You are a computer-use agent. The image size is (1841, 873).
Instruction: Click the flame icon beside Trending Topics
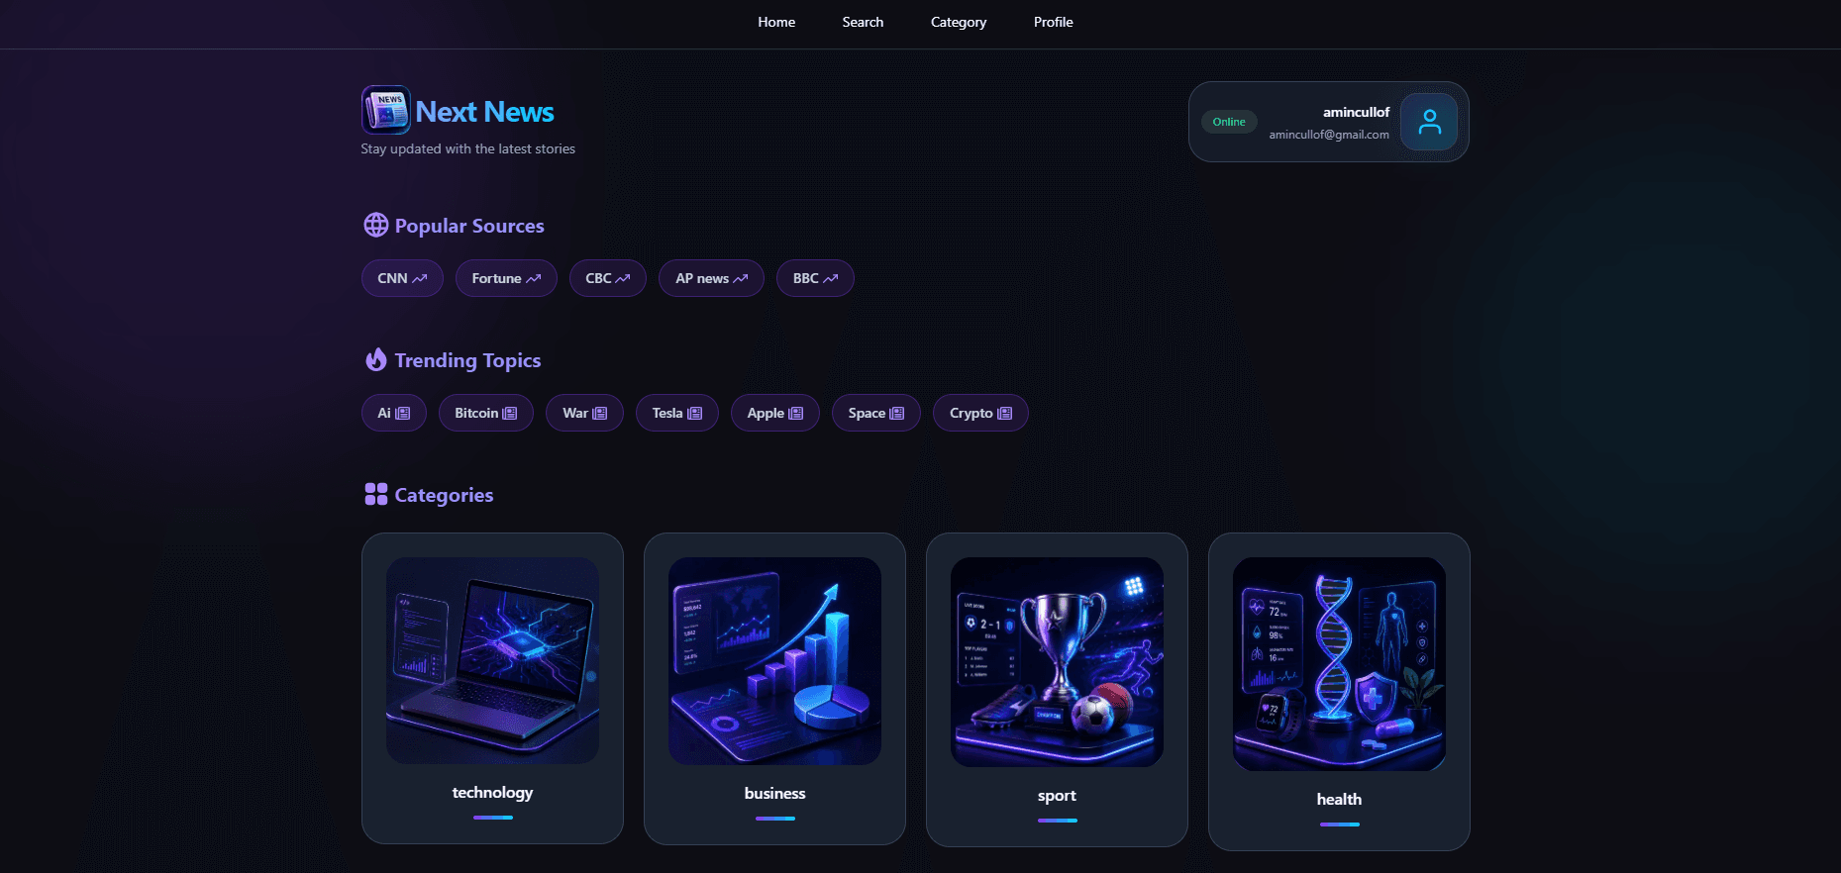click(x=376, y=359)
